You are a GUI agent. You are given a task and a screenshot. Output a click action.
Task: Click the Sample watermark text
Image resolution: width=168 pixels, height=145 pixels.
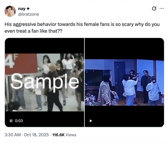point(45,82)
